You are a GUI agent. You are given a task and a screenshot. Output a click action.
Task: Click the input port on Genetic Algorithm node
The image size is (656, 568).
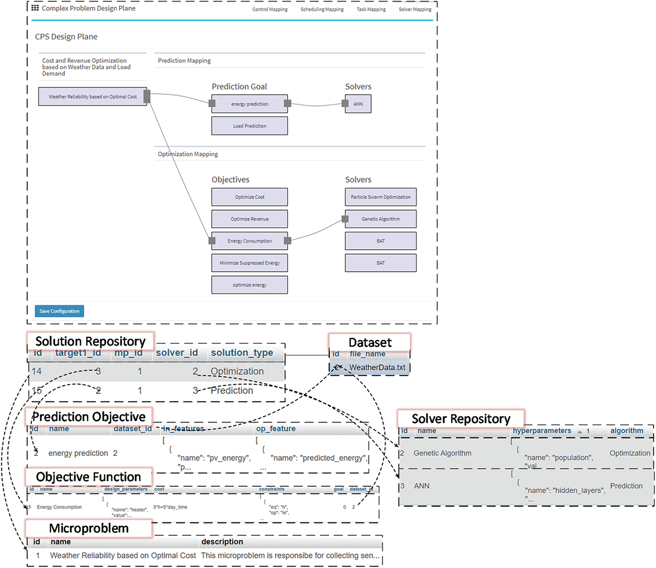345,219
